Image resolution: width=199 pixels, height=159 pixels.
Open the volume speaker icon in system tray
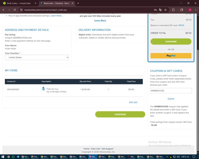click(x=178, y=157)
